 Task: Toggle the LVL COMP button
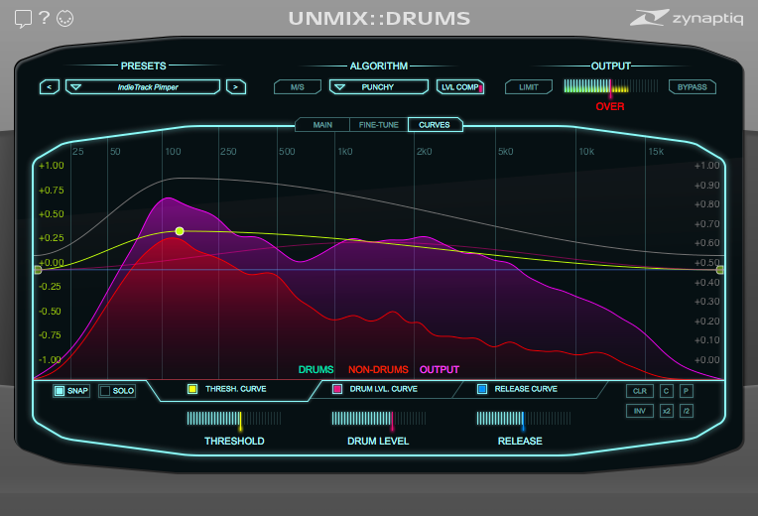coord(460,87)
